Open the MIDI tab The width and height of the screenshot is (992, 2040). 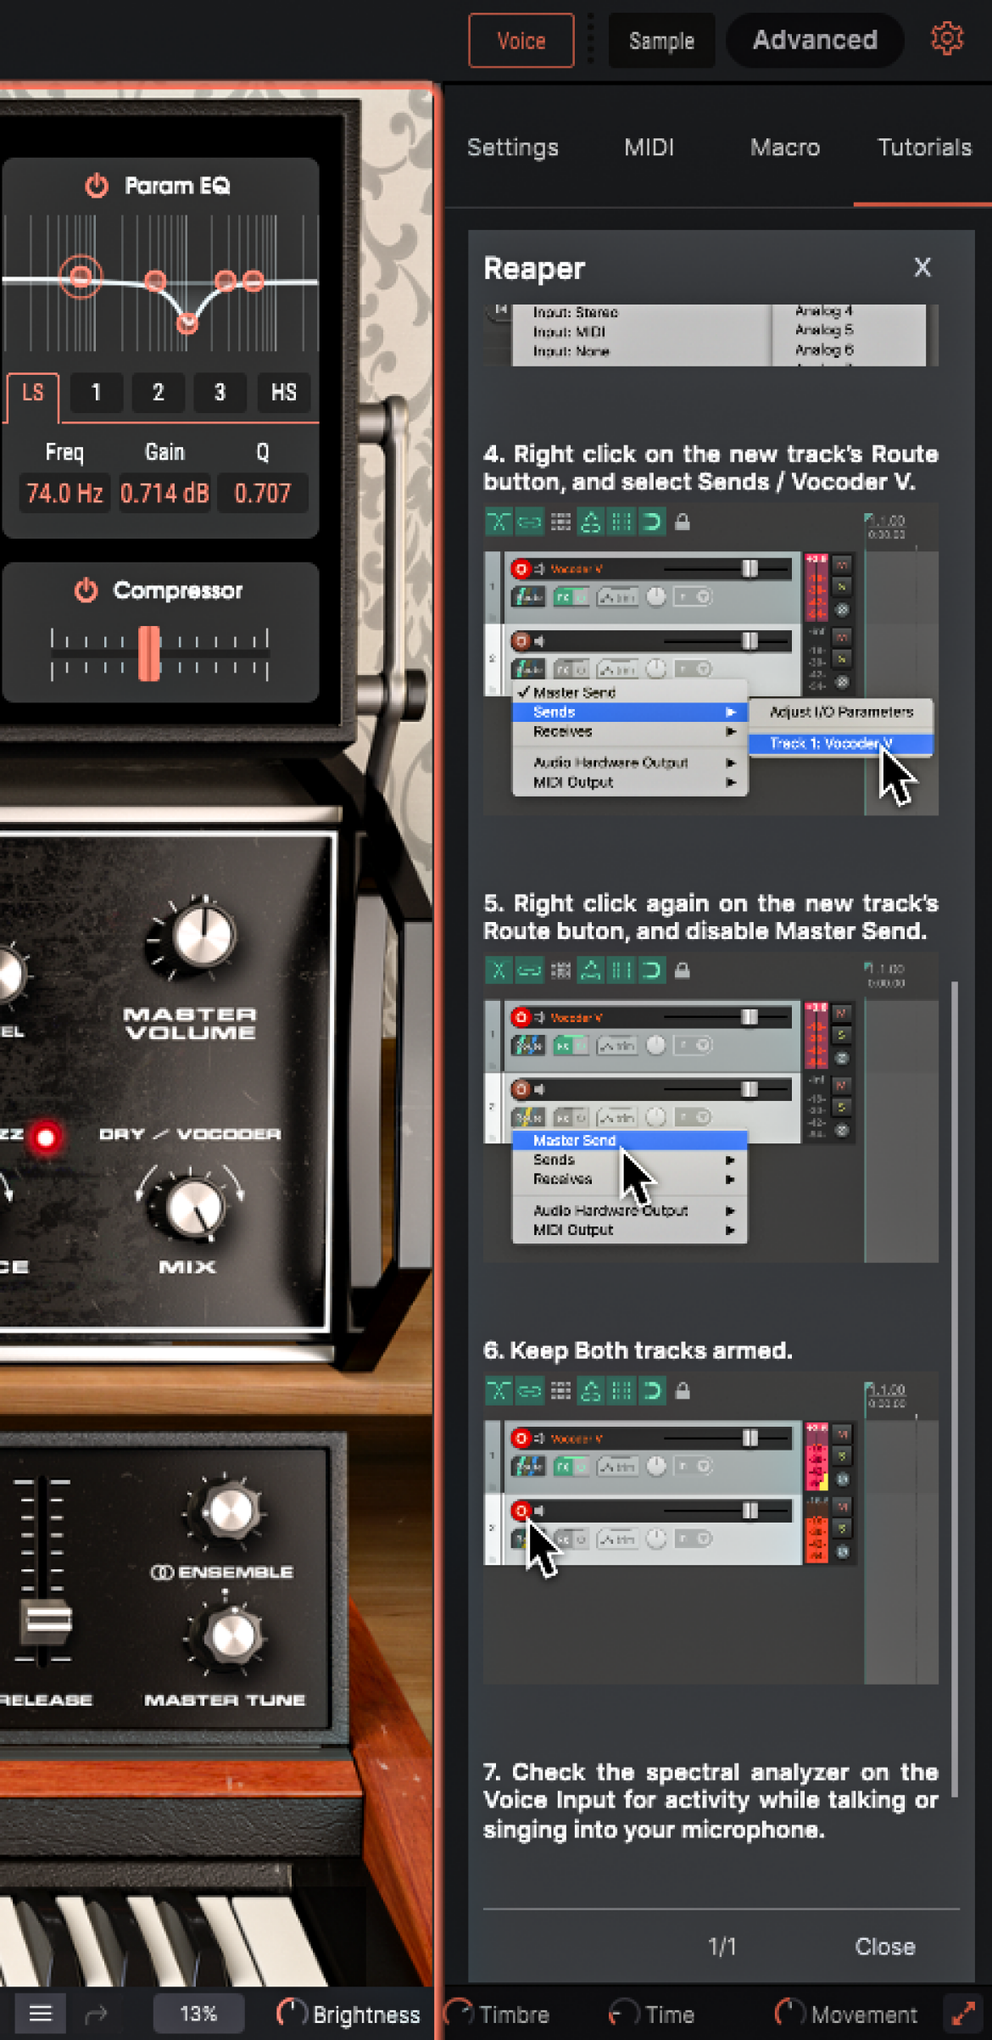[649, 148]
